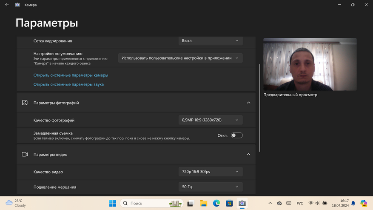Open Microsoft Store from the taskbar

229,203
